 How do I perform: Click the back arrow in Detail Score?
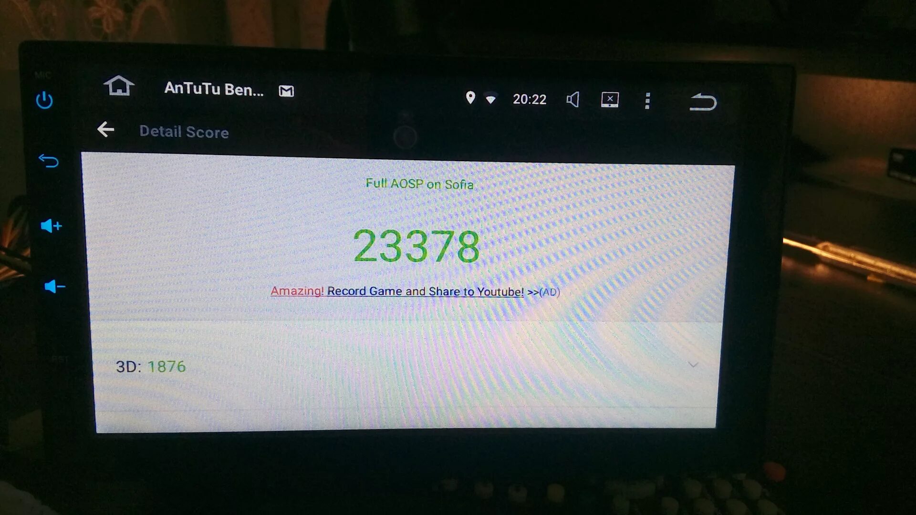point(105,131)
